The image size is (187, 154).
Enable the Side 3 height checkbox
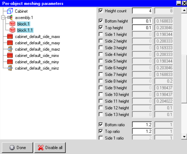[x=101, y=48]
